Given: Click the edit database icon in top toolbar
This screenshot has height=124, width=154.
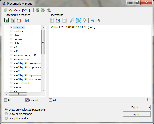Looking at the screenshot, I should 43,10.
